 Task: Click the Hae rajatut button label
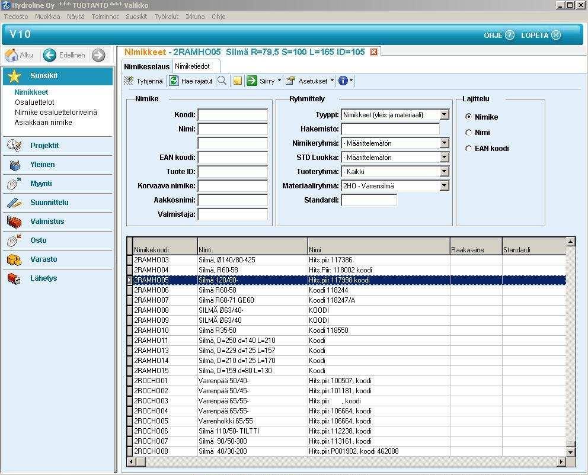click(197, 81)
